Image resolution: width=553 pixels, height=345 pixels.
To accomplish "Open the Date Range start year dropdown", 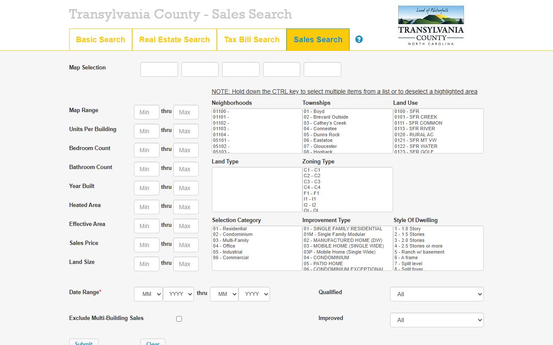I will (x=178, y=294).
